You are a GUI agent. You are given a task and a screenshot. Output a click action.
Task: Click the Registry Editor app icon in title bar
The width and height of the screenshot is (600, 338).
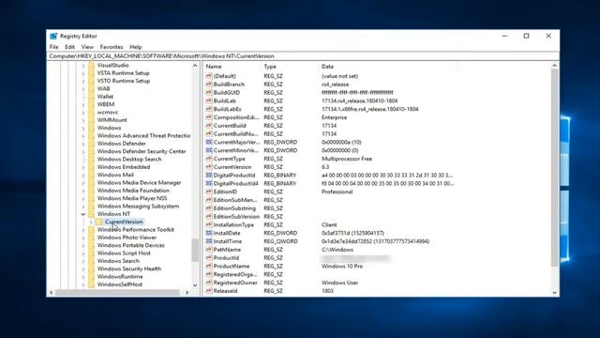coord(53,36)
